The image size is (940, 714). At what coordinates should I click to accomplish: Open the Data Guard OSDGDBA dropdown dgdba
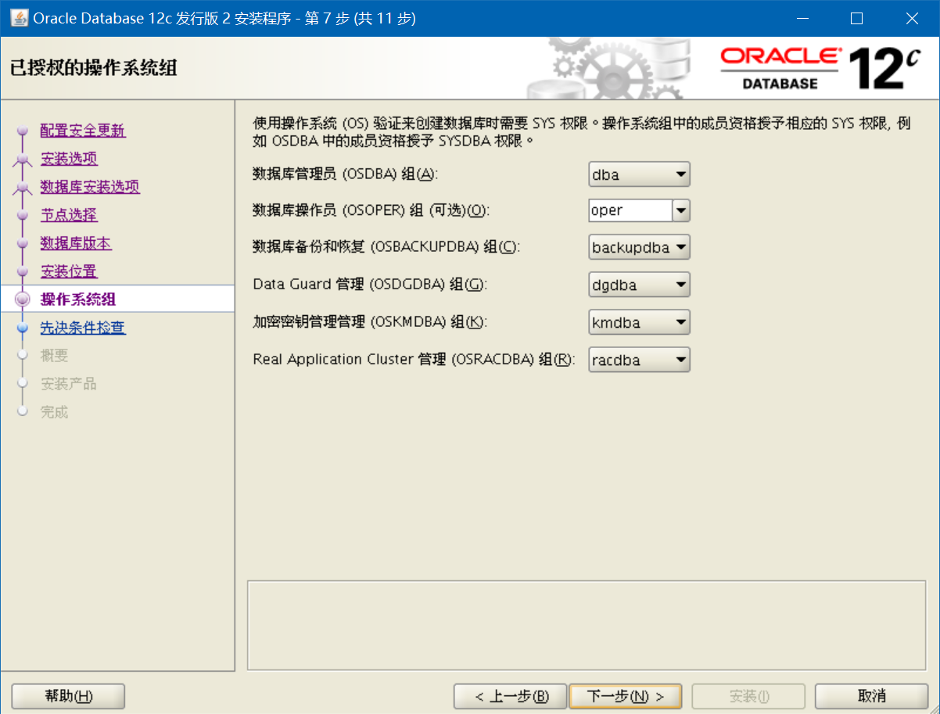(639, 285)
